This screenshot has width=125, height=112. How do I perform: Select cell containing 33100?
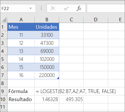47,35
